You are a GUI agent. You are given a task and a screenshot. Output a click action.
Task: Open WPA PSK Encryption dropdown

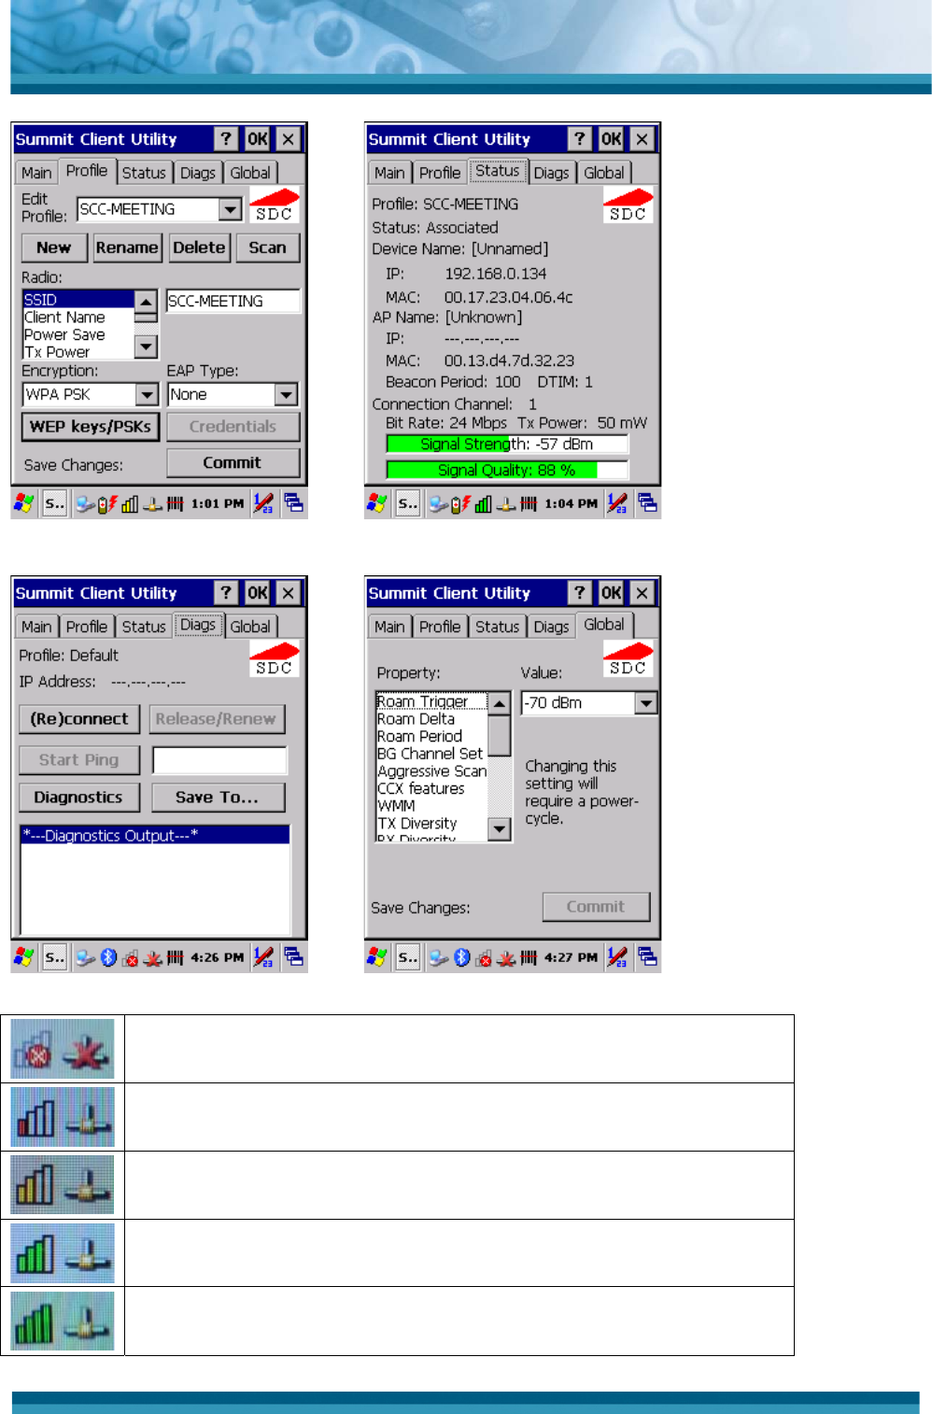point(147,394)
